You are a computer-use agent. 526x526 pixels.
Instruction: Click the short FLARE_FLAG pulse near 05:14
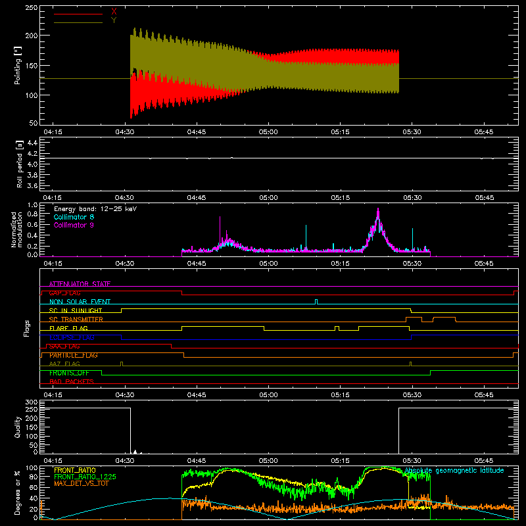pos(337,328)
